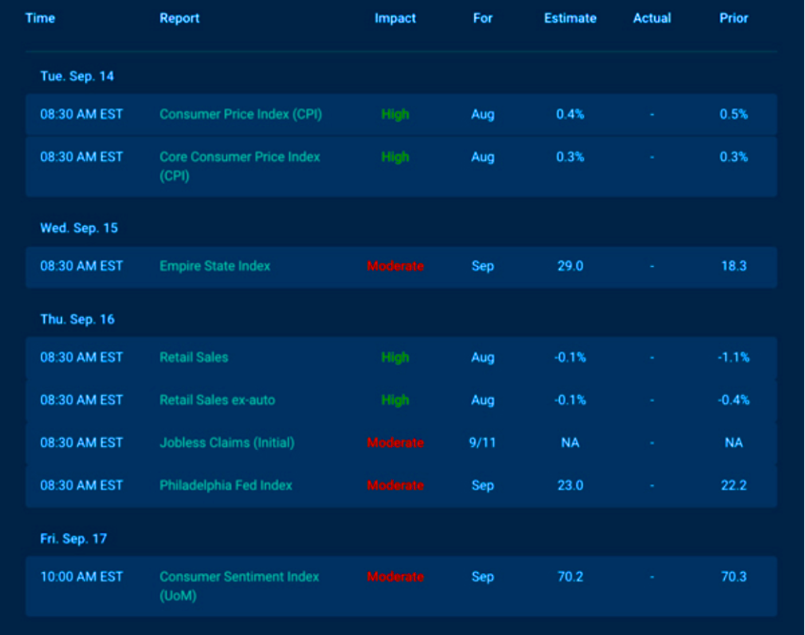The height and width of the screenshot is (635, 805).
Task: Click the Retail Sales ex-auto report
Action: [217, 400]
